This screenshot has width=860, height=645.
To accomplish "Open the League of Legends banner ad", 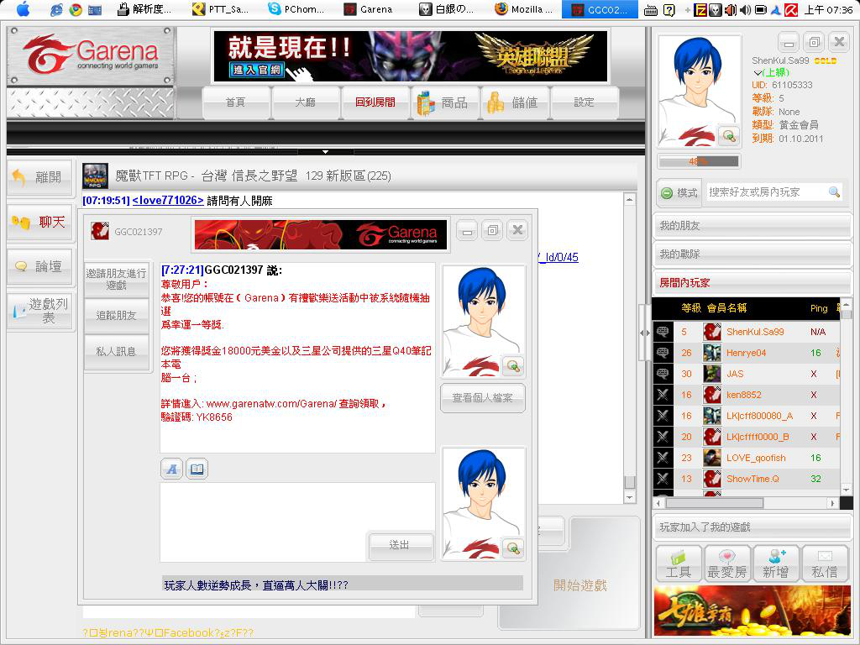I will [x=410, y=56].
